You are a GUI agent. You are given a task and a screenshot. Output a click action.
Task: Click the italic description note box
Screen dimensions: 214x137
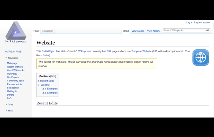click(x=97, y=64)
